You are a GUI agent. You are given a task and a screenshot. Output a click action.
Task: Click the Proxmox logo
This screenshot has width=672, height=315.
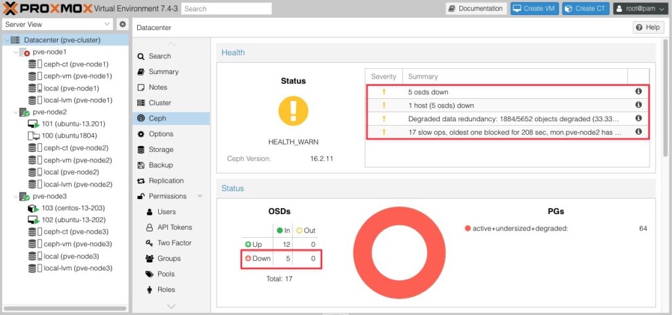(x=47, y=8)
